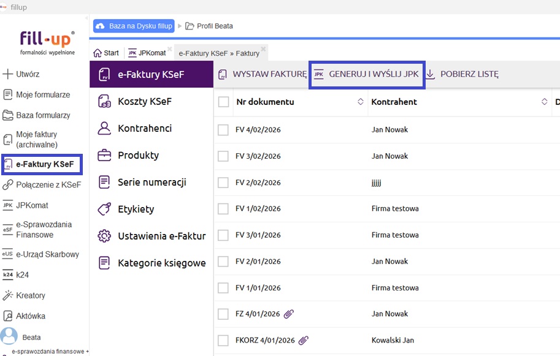Screen dimensions: 560x356
Task: Click the Koszty KSeF panel icon
Action: click(104, 102)
